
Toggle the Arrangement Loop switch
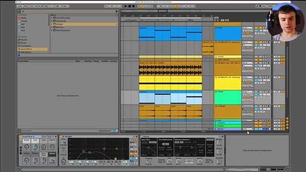(x=176, y=6)
